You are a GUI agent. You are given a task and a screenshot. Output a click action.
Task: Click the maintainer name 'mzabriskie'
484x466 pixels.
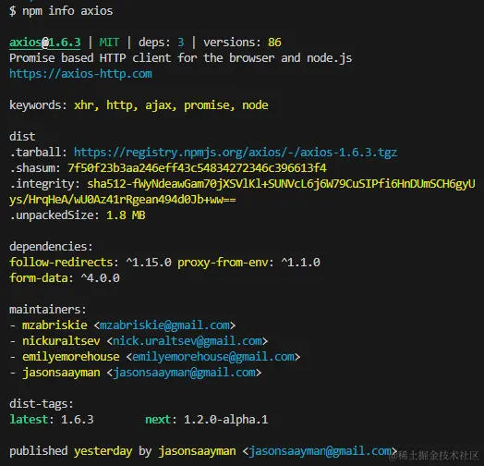(x=54, y=325)
